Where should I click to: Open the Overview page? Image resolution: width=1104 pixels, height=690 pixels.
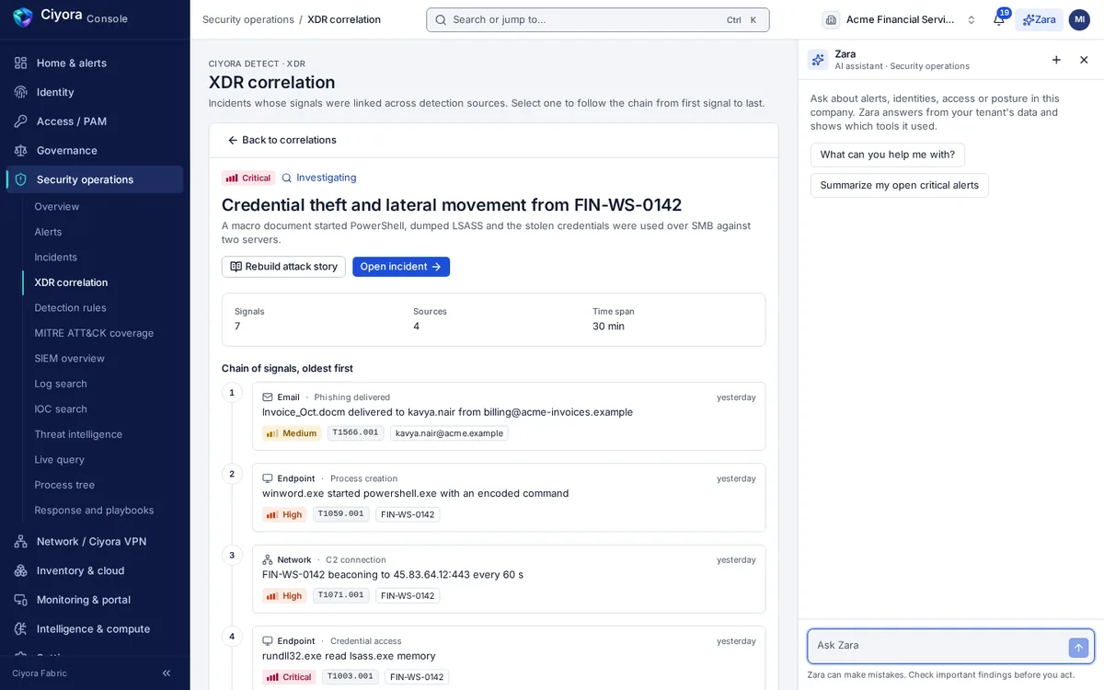coord(57,207)
